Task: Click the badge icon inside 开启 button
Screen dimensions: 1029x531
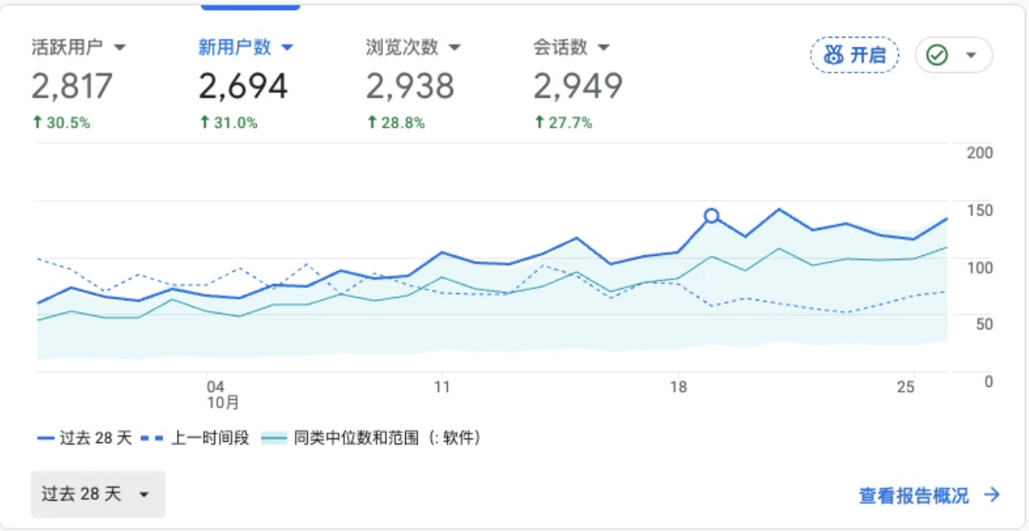Action: (834, 55)
